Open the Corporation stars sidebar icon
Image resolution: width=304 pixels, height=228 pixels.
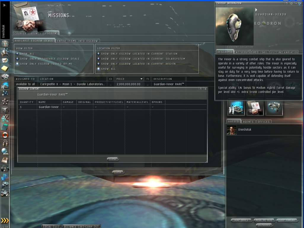click(x=5, y=101)
